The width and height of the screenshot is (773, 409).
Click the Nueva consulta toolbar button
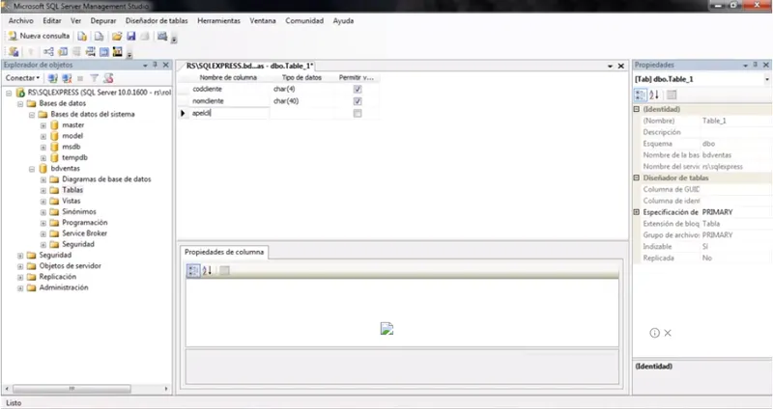pyautogui.click(x=39, y=36)
